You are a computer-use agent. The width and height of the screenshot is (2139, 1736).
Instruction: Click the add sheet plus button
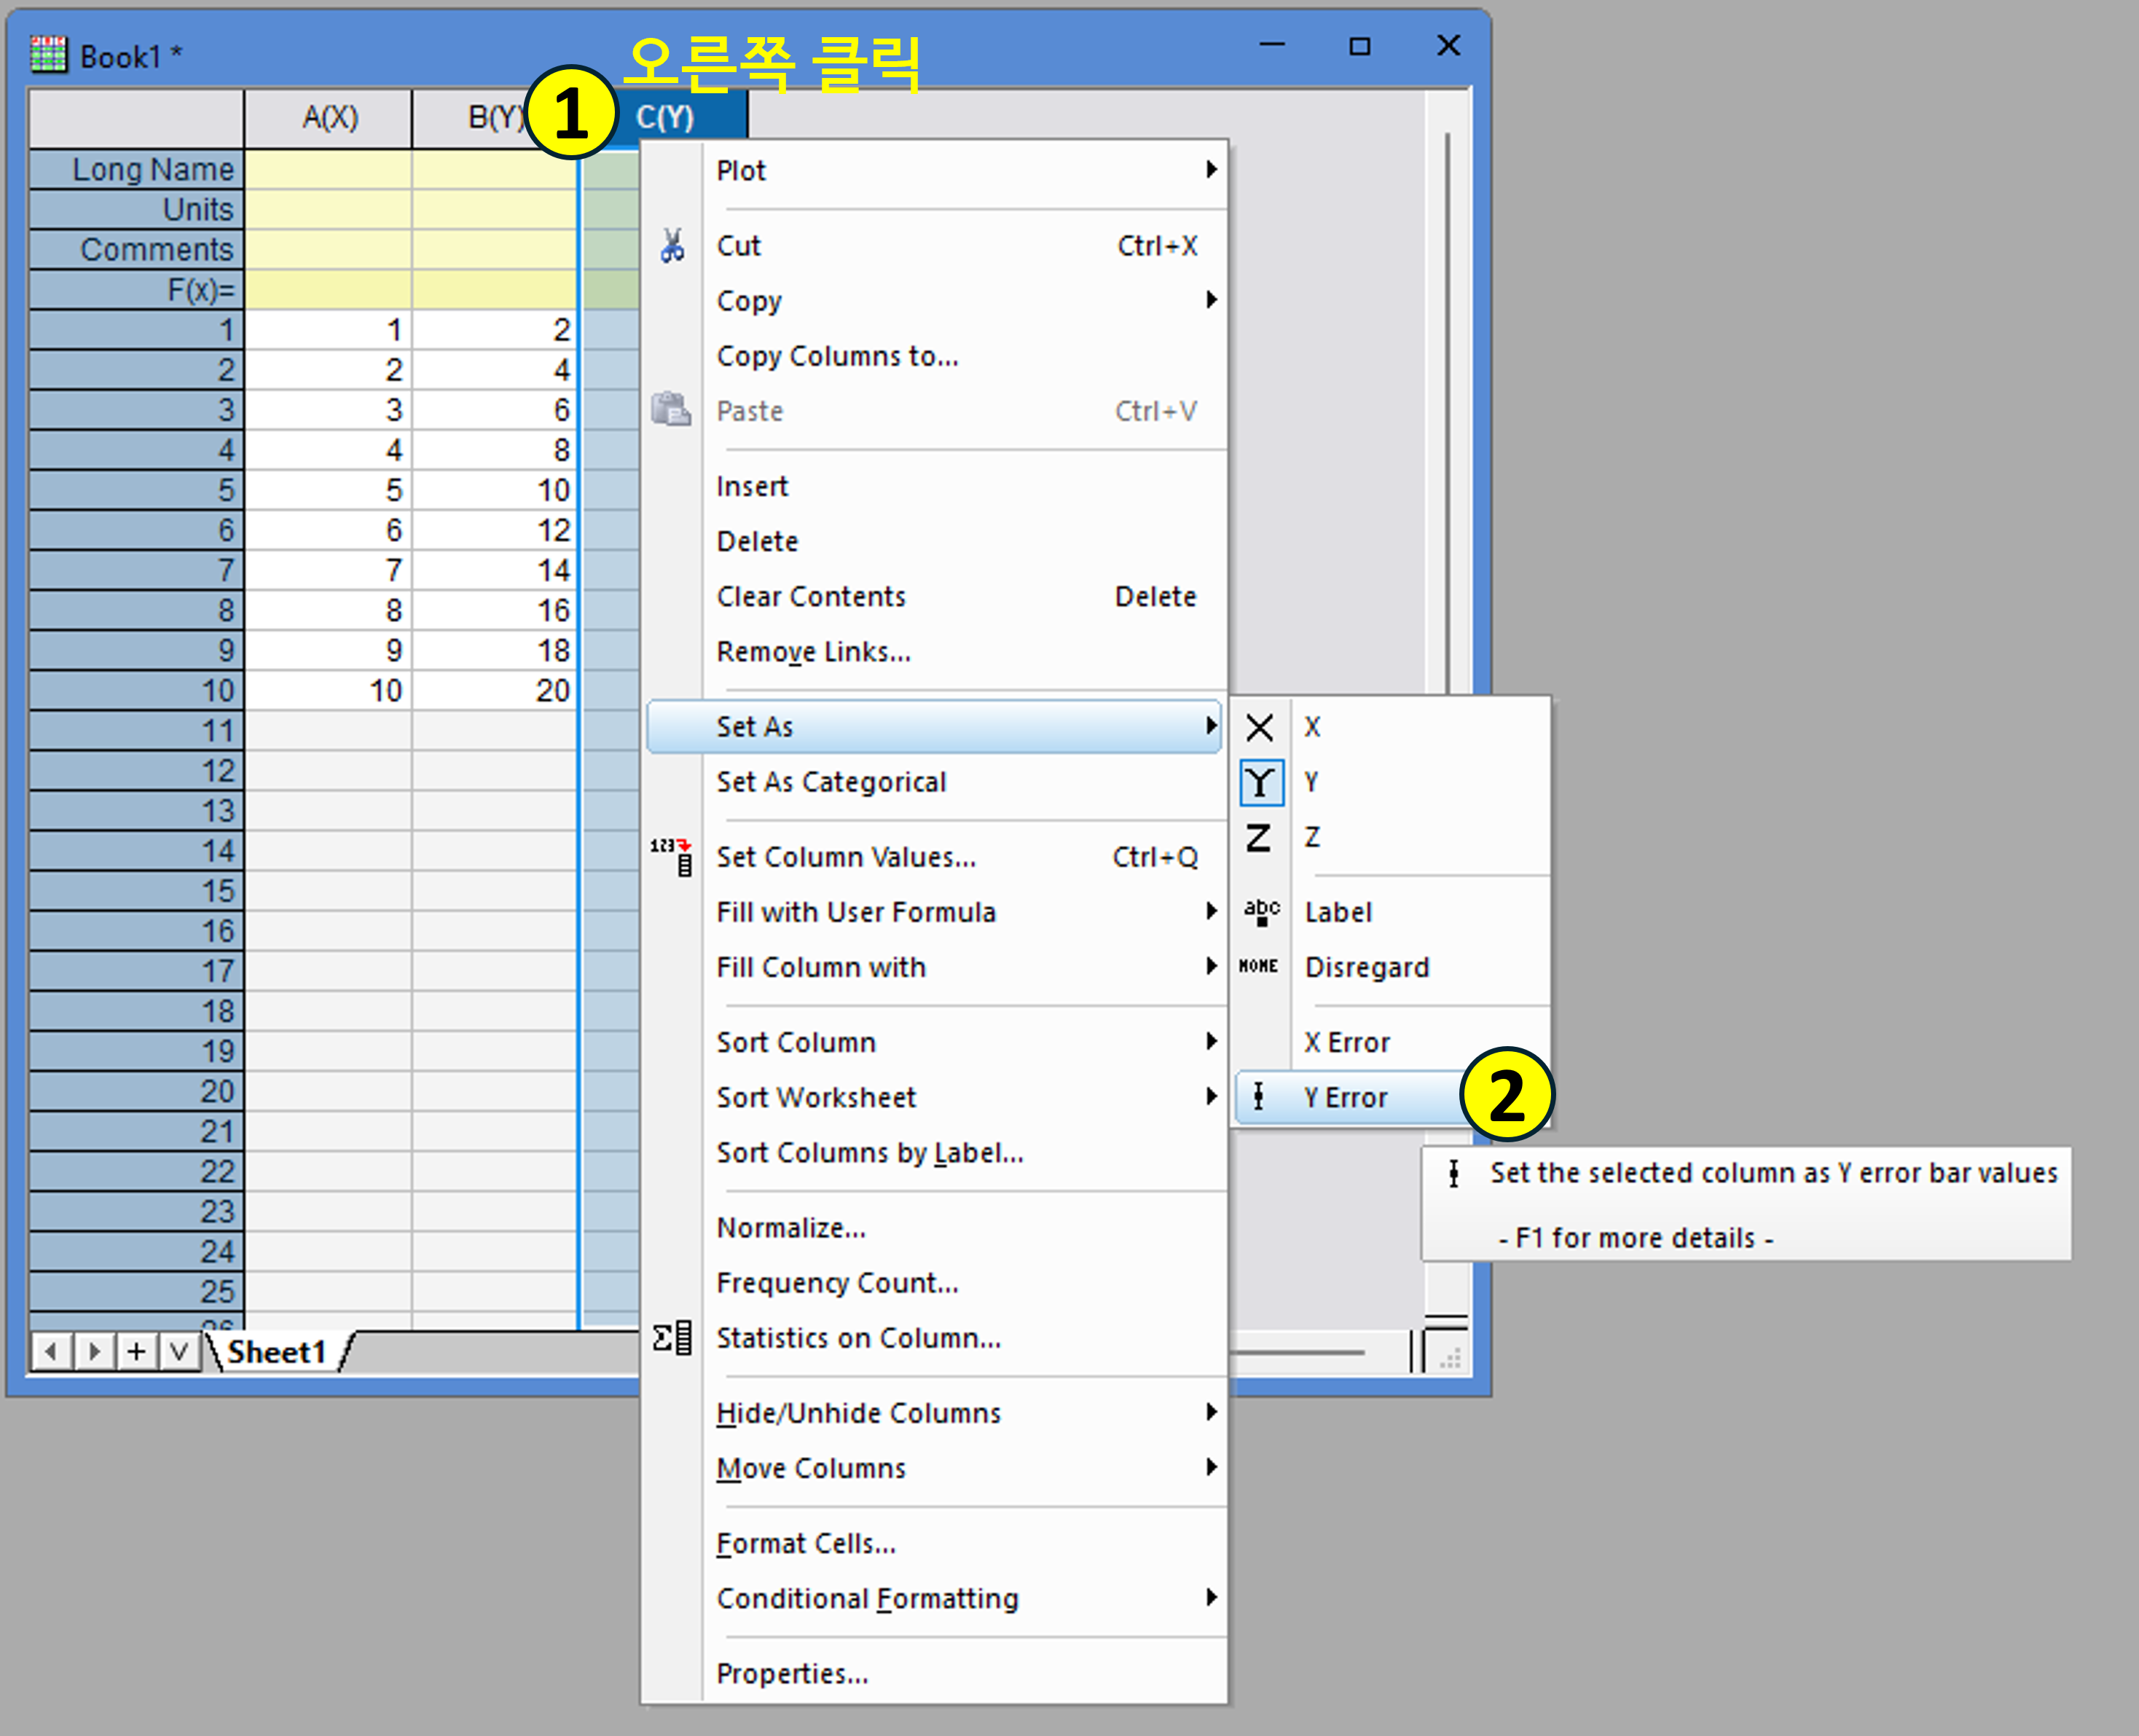coord(136,1352)
